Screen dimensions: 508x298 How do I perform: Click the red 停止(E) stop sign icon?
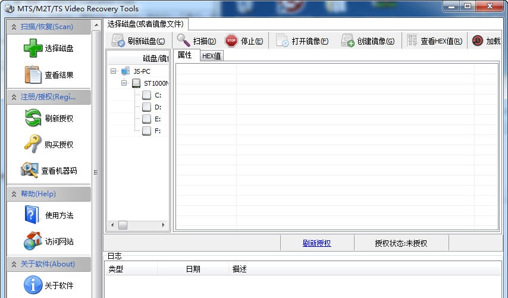[x=231, y=41]
